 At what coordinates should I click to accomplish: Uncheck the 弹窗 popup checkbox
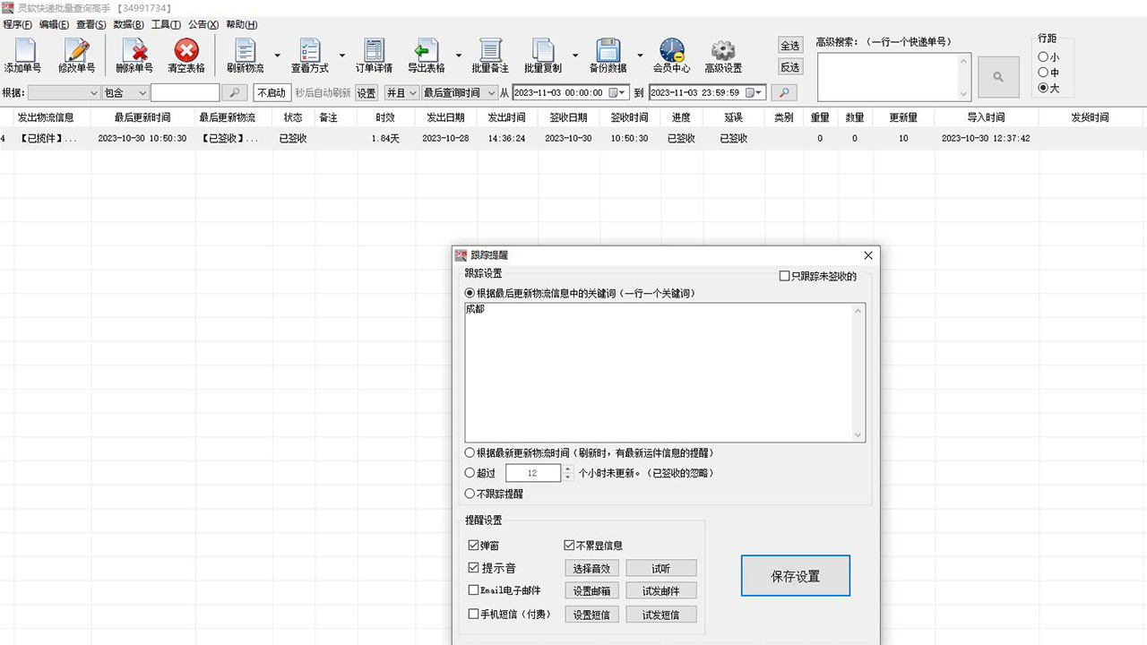[472, 545]
